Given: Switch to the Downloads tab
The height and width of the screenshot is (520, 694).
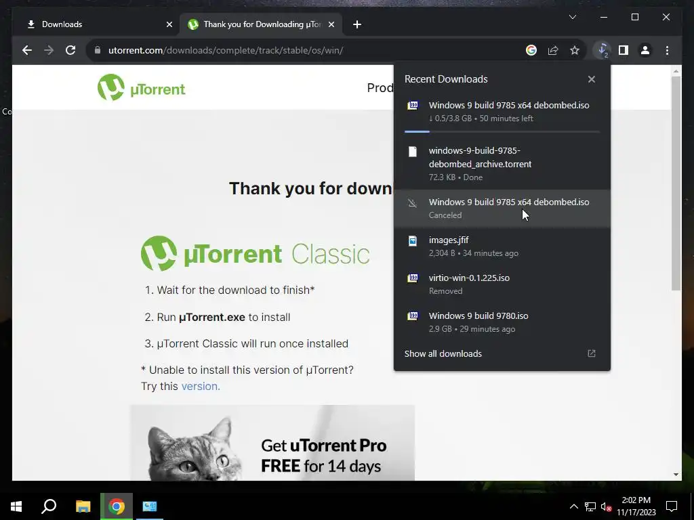Looking at the screenshot, I should click(x=96, y=24).
